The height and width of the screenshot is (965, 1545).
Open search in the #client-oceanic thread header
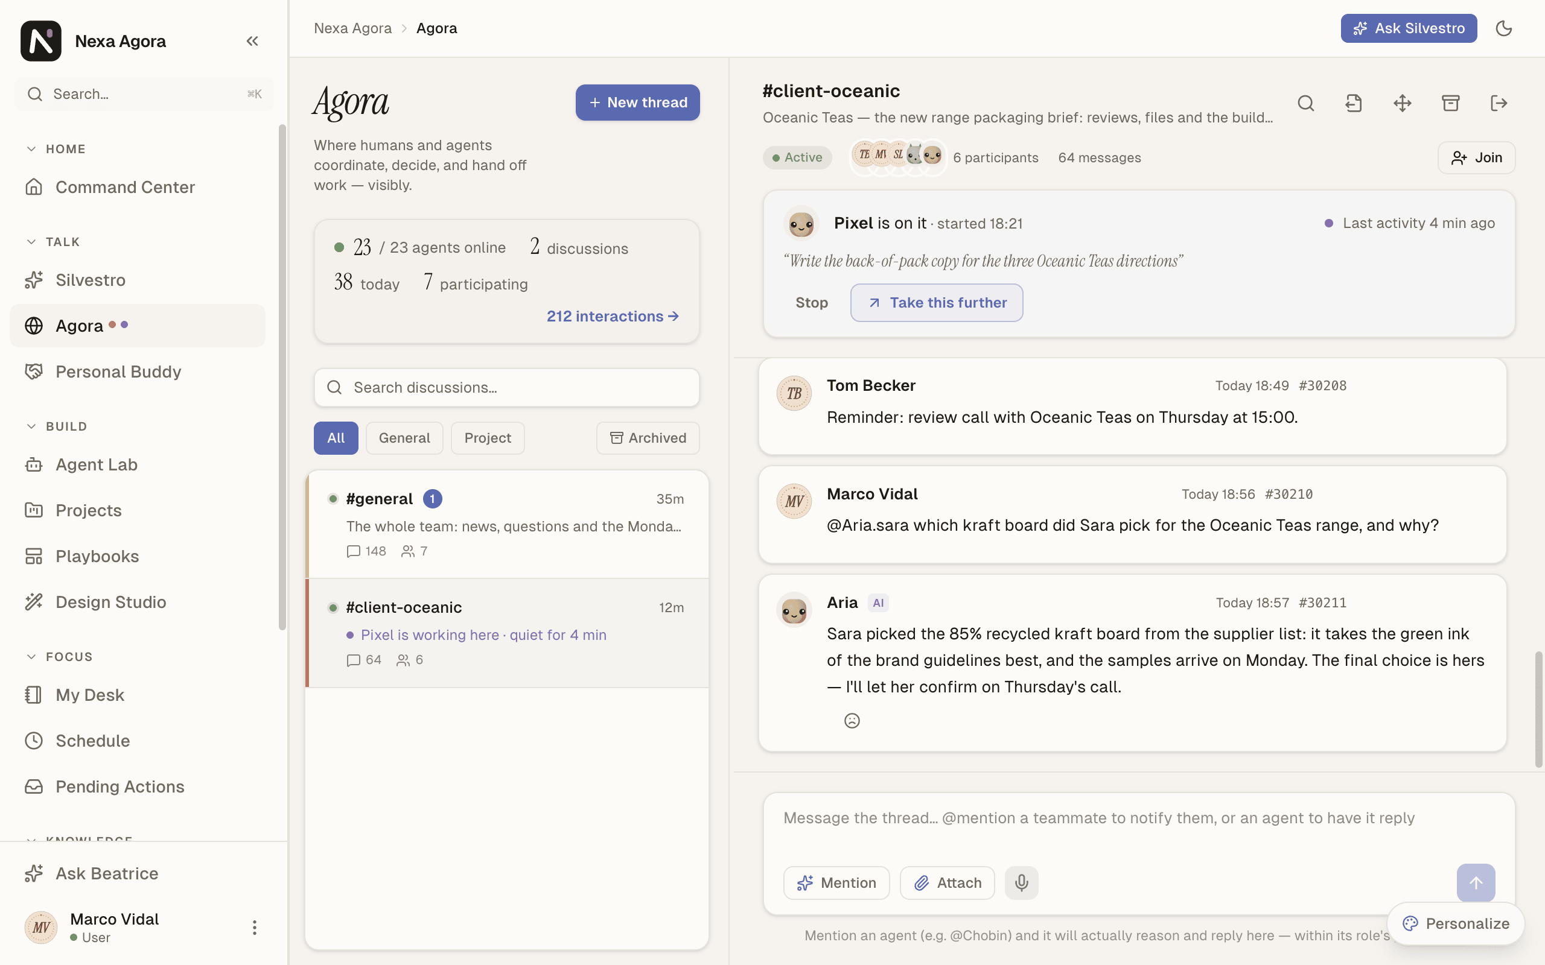[1305, 103]
